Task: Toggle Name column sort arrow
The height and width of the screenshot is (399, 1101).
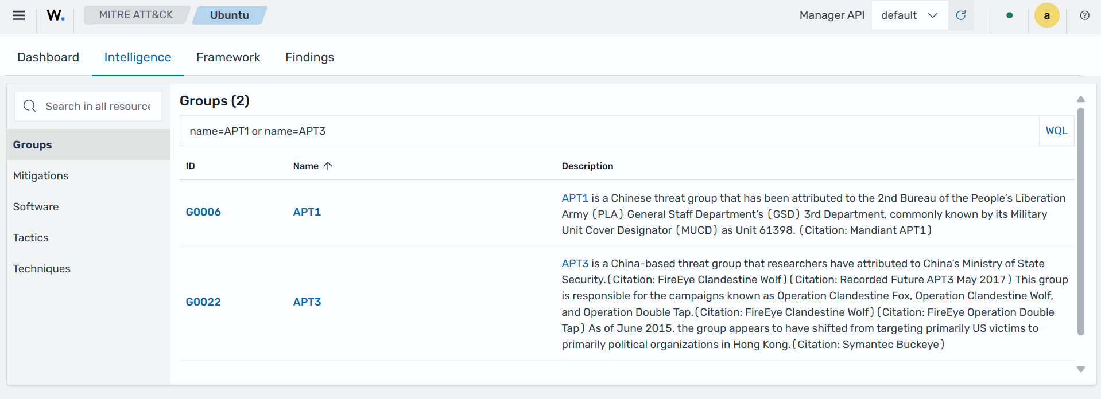Action: click(x=328, y=166)
